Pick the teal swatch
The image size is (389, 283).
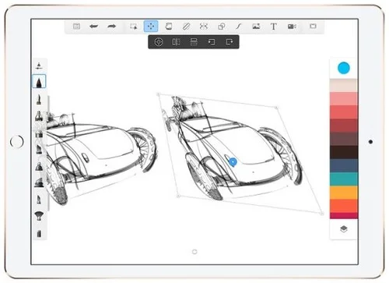pos(344,179)
